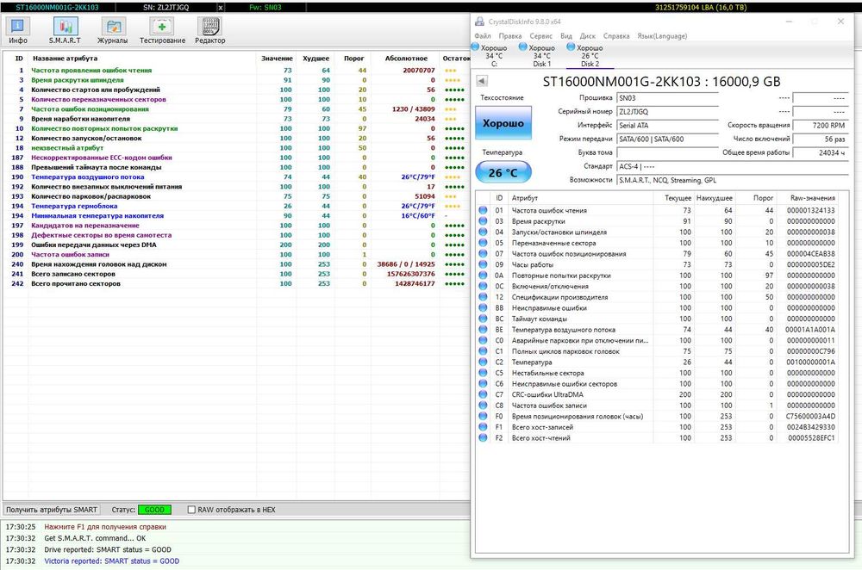This screenshot has height=570, width=862.
Task: Select row Температура гермоблока
Action: (x=236, y=206)
